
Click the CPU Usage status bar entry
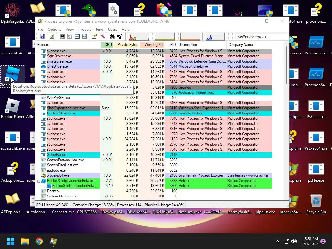coord(52,205)
